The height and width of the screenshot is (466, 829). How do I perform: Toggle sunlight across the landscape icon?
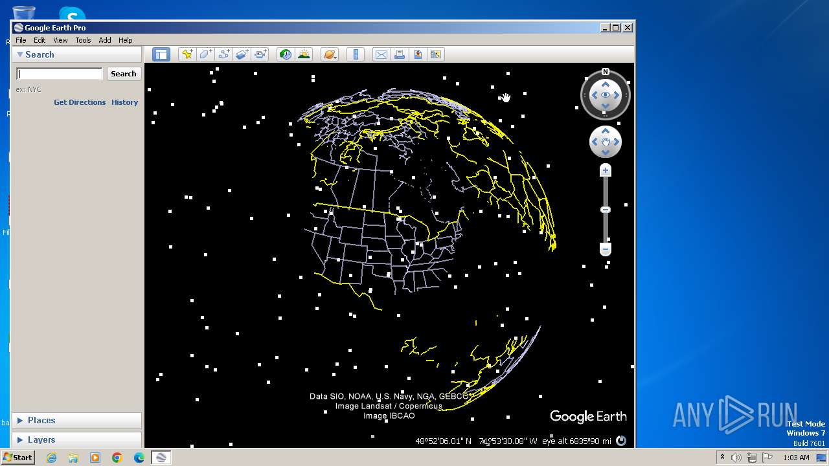[x=304, y=54]
